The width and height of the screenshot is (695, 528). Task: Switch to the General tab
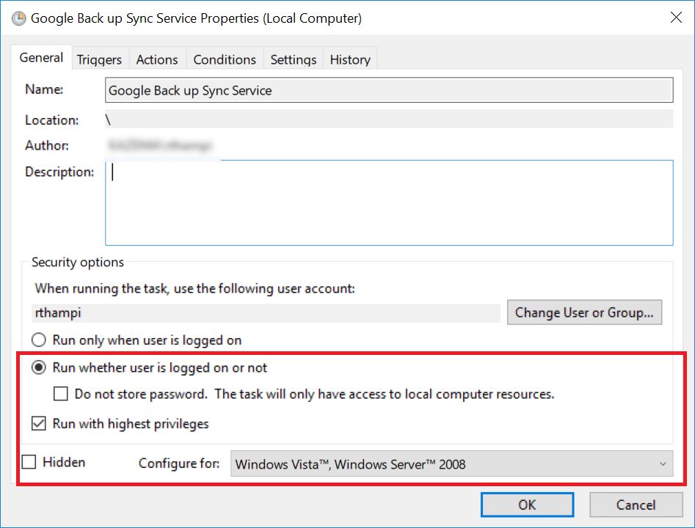click(x=41, y=58)
